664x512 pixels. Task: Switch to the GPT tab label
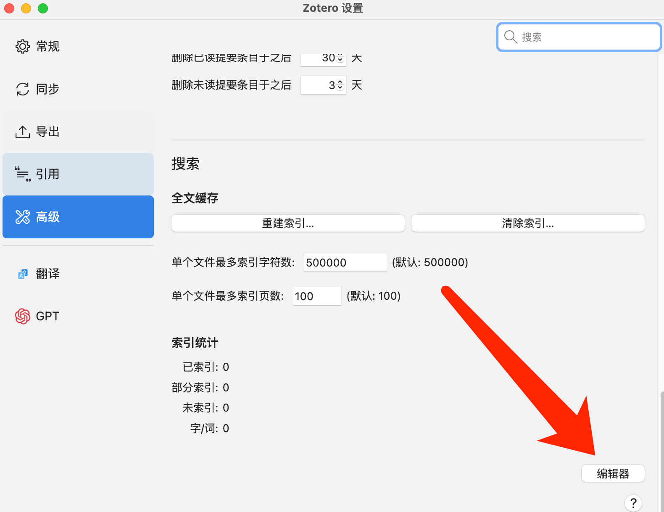coord(48,316)
